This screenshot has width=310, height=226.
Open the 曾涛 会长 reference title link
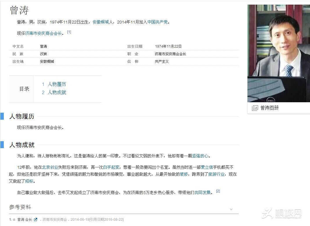pos(25,220)
